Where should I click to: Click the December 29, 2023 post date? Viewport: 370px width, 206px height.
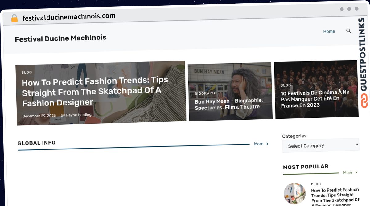click(39, 116)
